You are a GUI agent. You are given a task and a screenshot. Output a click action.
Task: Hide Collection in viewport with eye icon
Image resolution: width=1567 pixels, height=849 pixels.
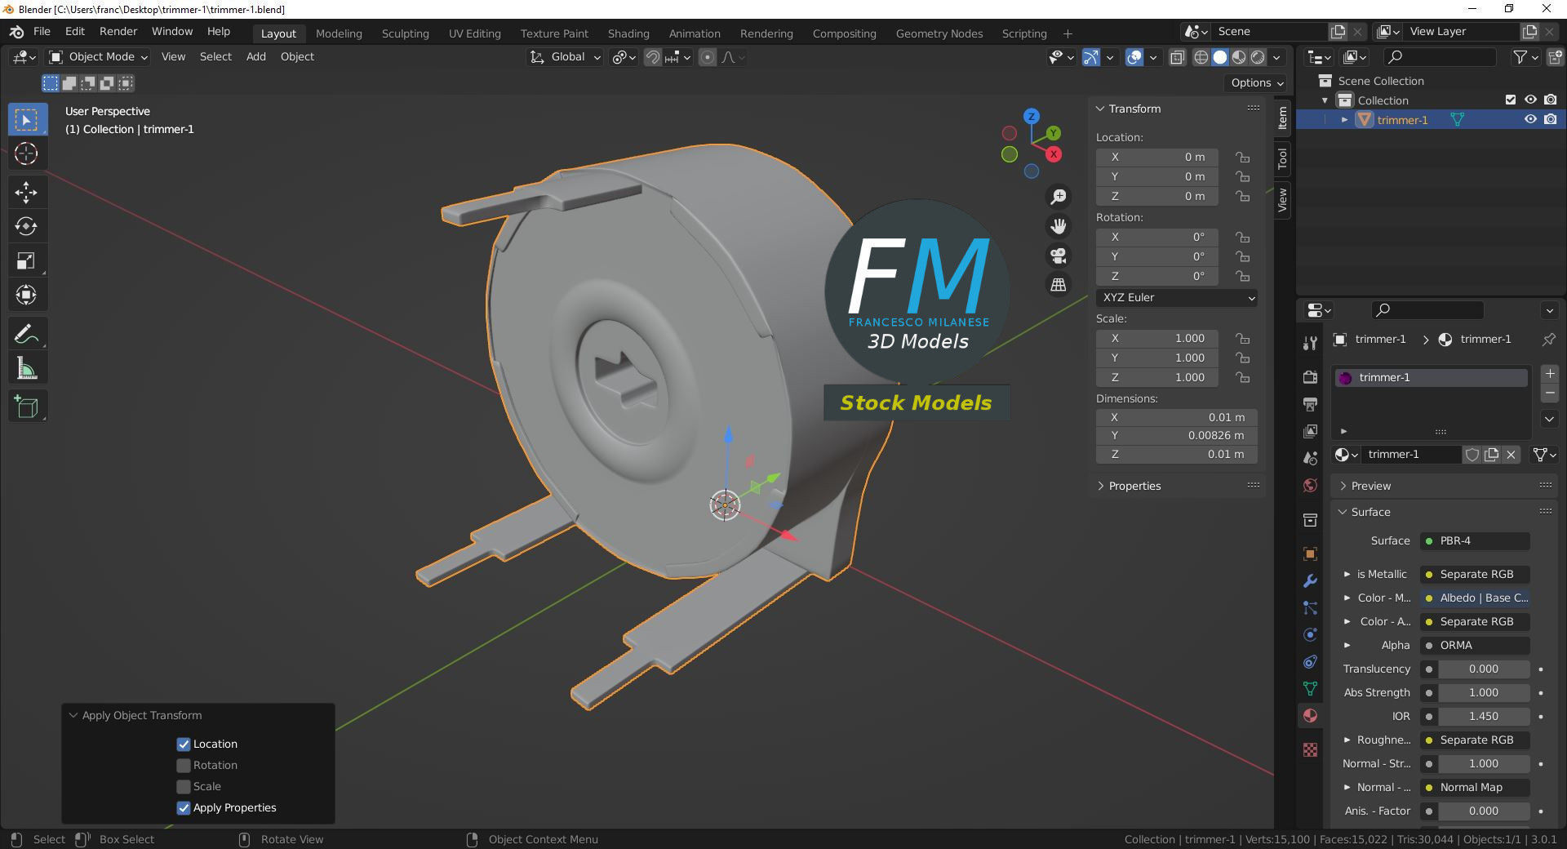(1530, 100)
